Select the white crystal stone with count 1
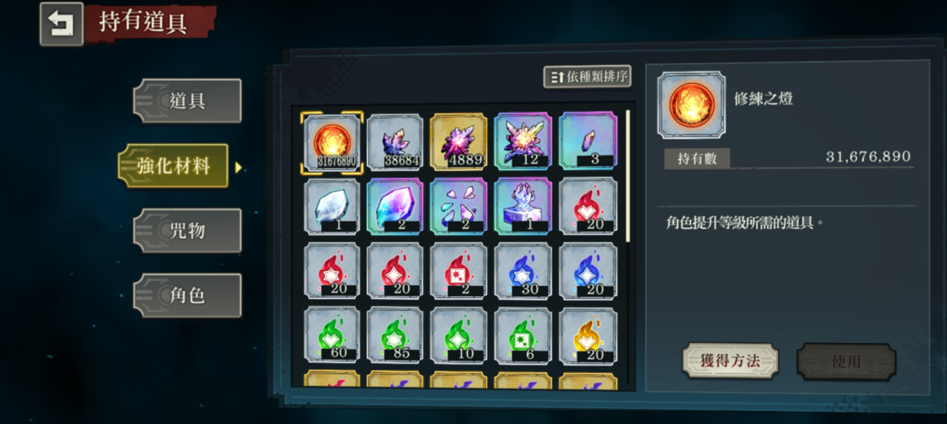Screen dimensions: 947x424 [333, 207]
